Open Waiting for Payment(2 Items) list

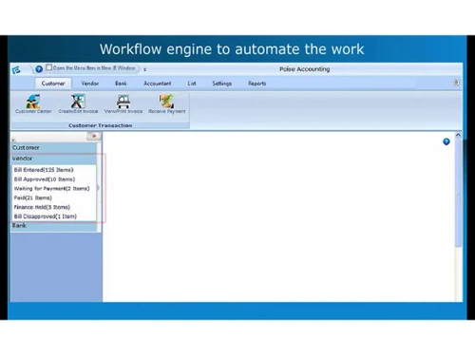[51, 189]
